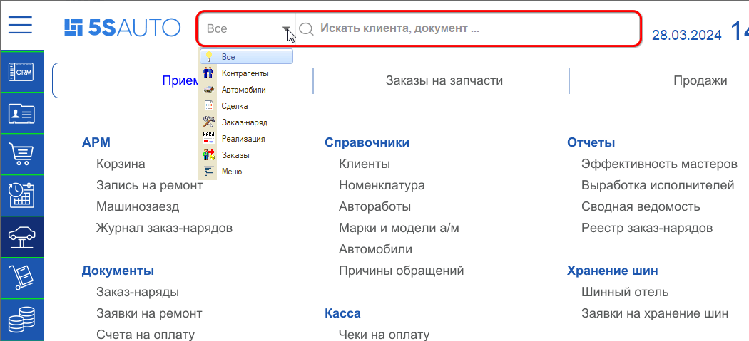Click the invoice icon beside Реализация
Viewport: 749px width, 341px height.
pyautogui.click(x=208, y=139)
